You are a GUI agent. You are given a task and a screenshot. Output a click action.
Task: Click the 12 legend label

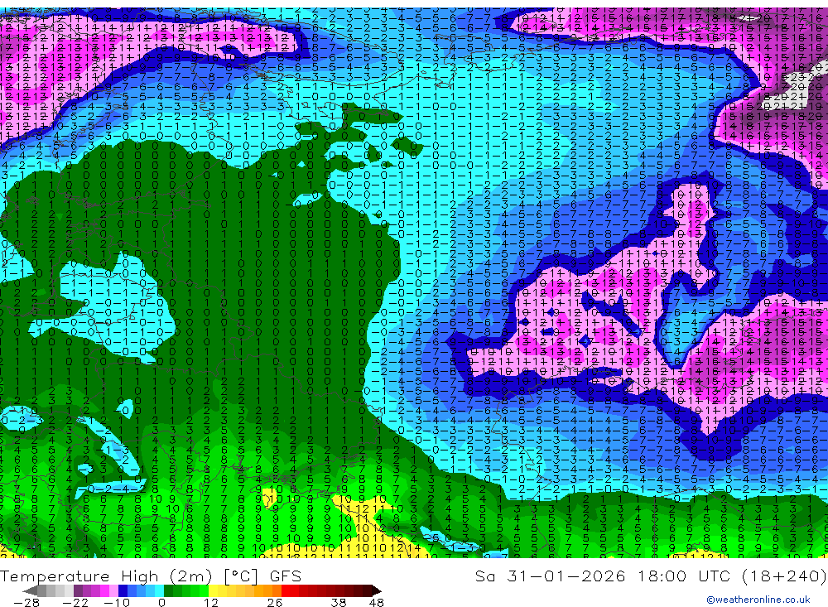point(210,603)
